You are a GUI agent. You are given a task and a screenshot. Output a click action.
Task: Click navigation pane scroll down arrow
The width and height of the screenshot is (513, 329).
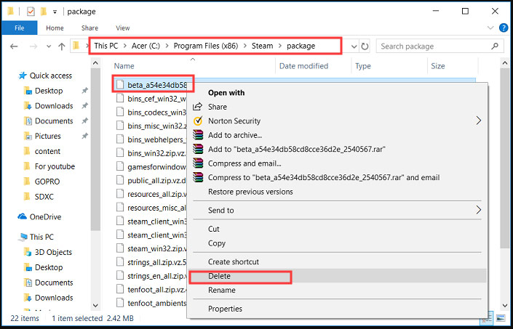pyautogui.click(x=95, y=306)
